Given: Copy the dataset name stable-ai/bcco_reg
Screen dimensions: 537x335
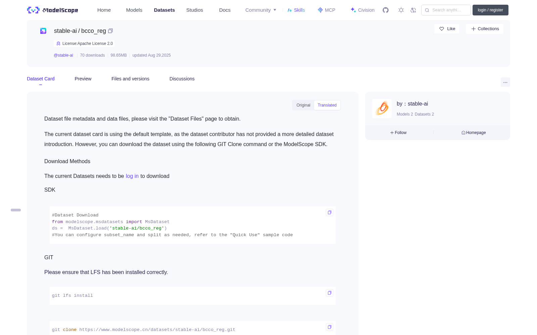Looking at the screenshot, I should [110, 31].
